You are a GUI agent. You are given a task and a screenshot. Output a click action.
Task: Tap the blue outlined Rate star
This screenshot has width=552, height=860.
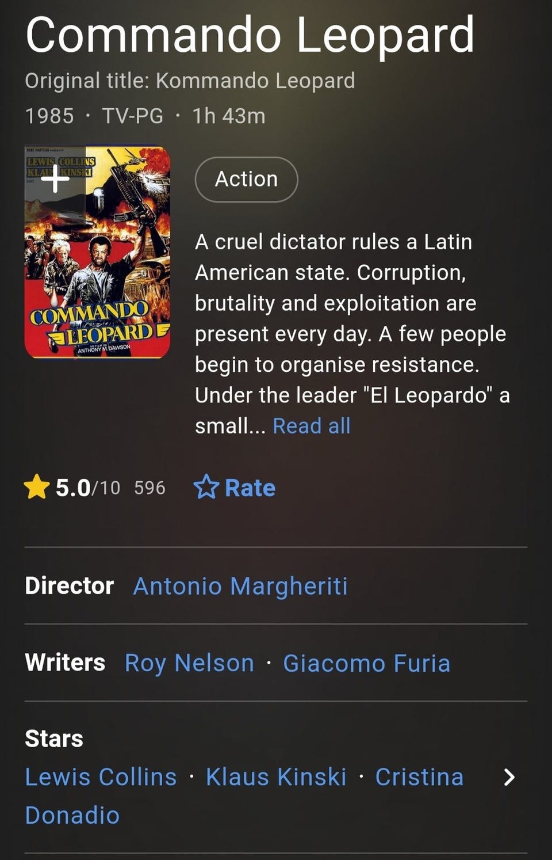(206, 488)
